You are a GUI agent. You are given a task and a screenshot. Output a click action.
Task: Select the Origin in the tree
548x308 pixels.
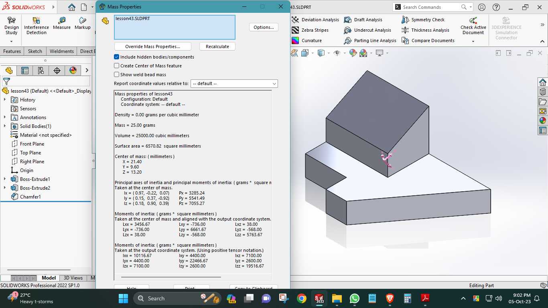[22, 170]
